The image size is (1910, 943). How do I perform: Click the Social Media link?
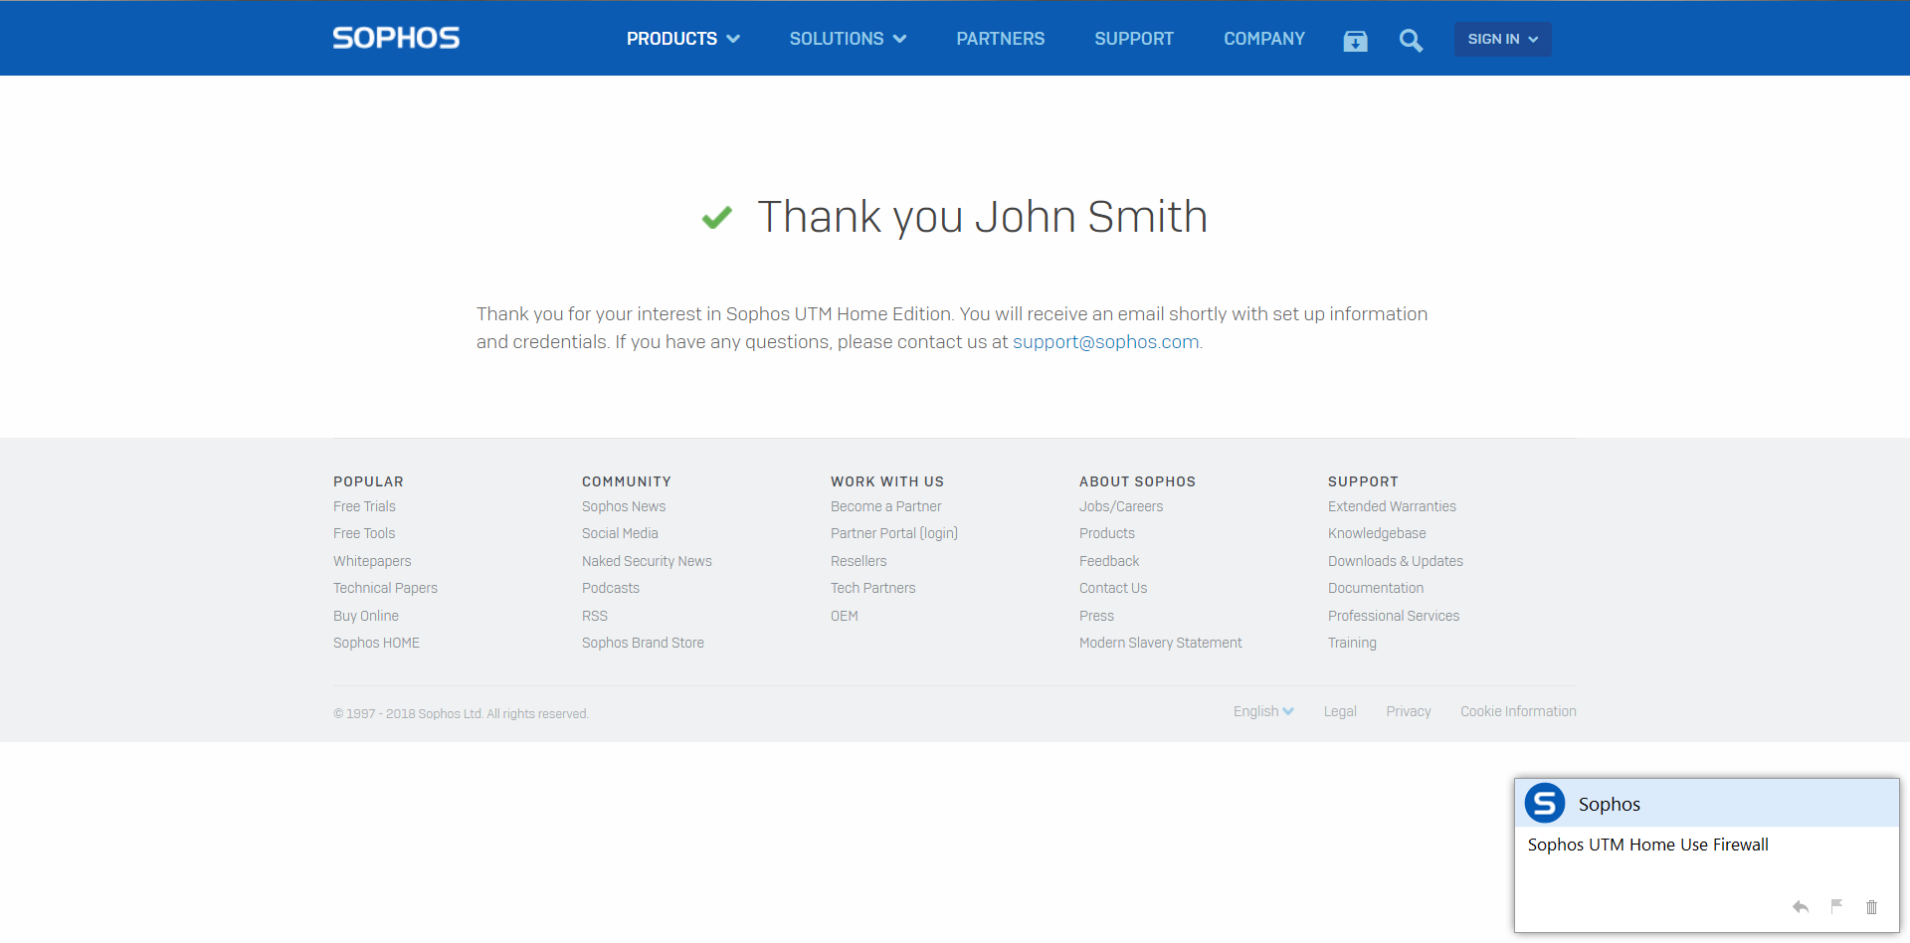[x=620, y=533]
